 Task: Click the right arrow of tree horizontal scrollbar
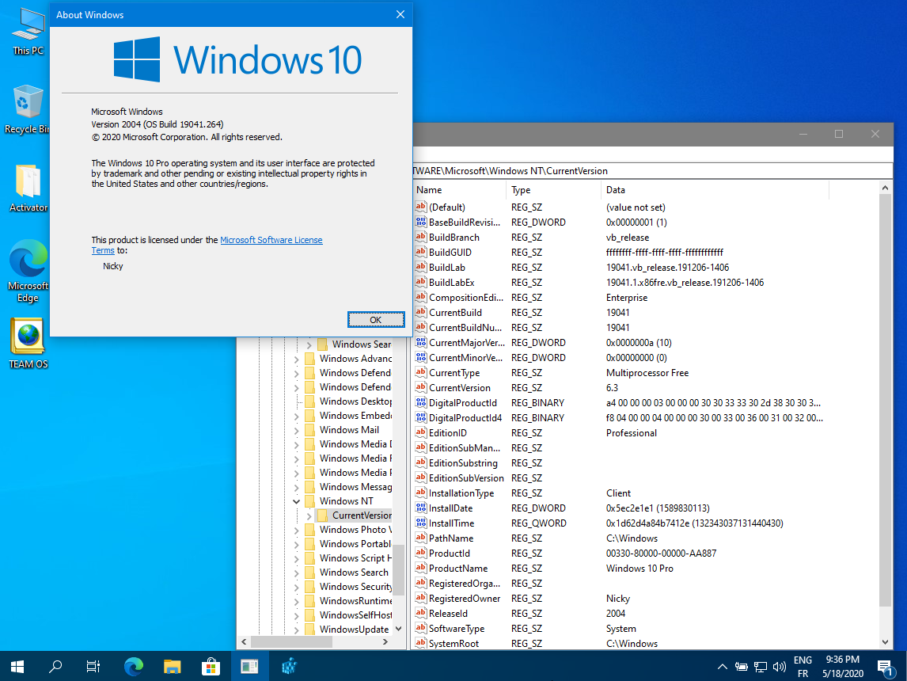click(385, 641)
